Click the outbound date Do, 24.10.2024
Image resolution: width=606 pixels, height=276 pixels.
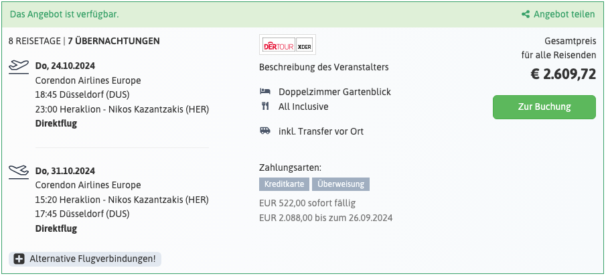[x=65, y=66]
